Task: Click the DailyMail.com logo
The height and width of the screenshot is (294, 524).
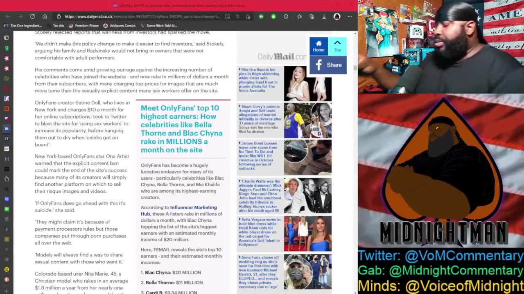Action: tap(282, 57)
